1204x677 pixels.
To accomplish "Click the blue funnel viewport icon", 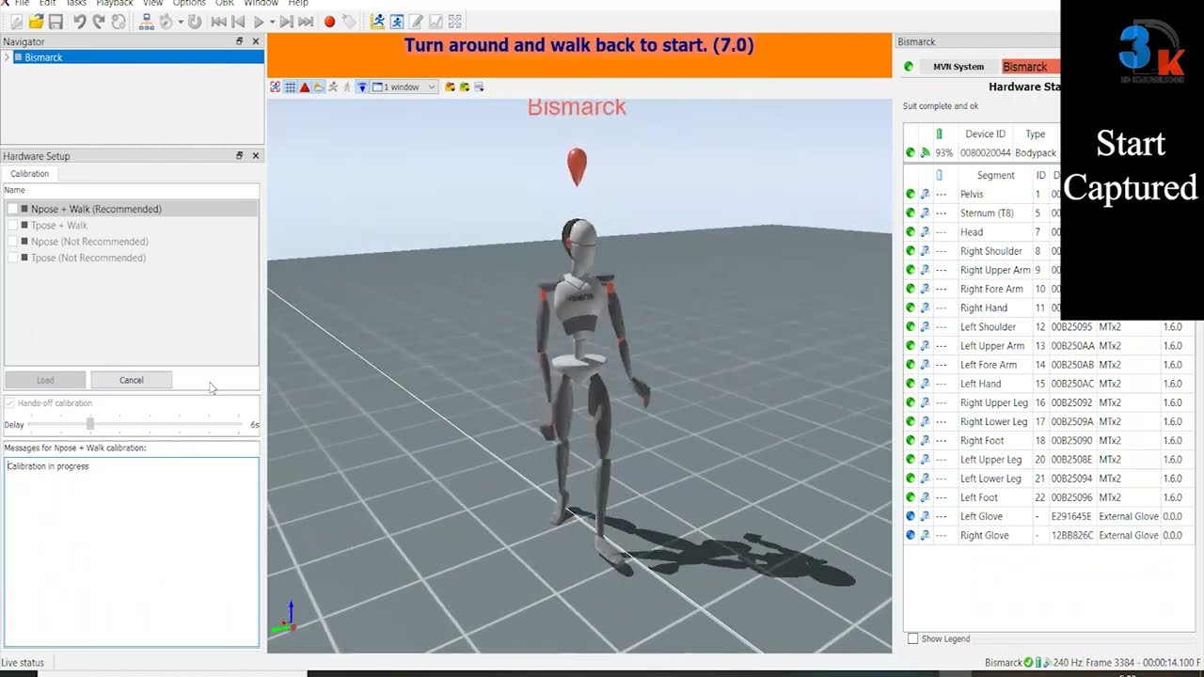I will 362,87.
